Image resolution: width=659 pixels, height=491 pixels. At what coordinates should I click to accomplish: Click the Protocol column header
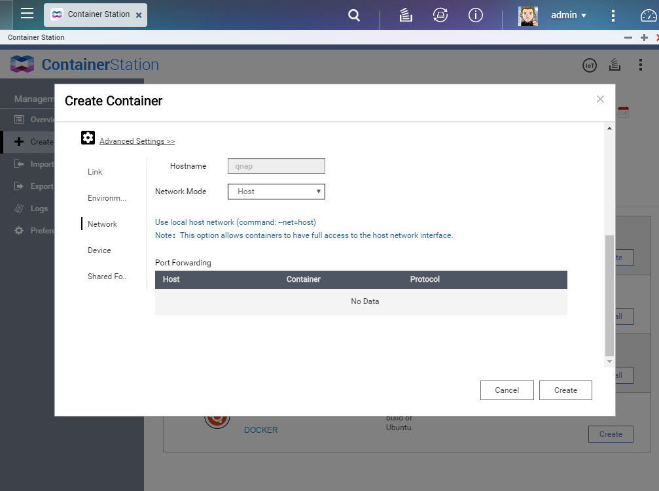pyautogui.click(x=425, y=279)
